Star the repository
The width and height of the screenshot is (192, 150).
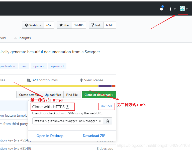pos(64,25)
